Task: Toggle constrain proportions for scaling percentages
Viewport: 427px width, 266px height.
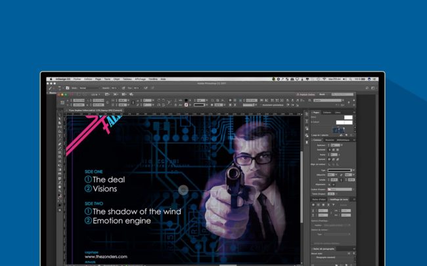Action: [133, 102]
